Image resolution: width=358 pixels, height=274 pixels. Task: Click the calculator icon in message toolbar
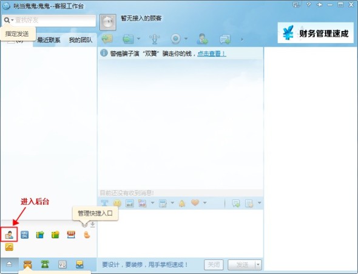163,203
